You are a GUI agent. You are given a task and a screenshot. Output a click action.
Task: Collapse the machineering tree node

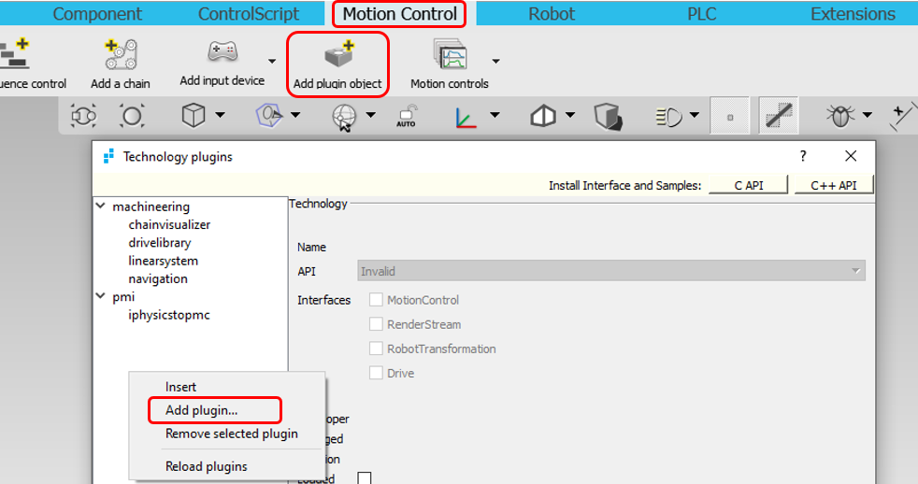pyautogui.click(x=101, y=206)
